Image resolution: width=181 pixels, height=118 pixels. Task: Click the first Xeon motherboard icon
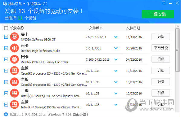tap(15, 71)
